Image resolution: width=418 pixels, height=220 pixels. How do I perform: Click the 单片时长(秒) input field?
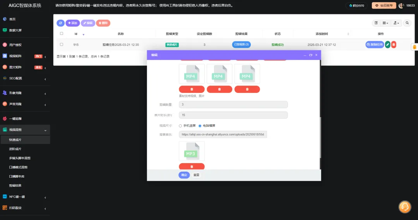[x=233, y=115]
